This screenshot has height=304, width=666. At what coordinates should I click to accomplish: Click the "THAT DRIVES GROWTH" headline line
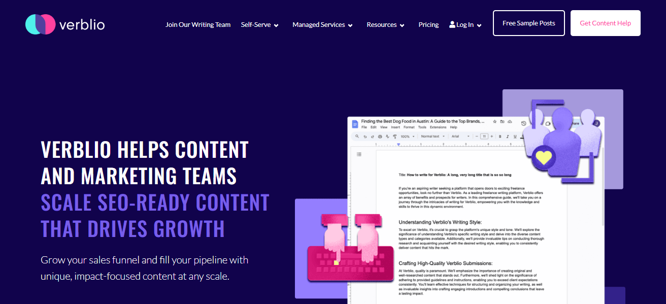click(x=132, y=229)
